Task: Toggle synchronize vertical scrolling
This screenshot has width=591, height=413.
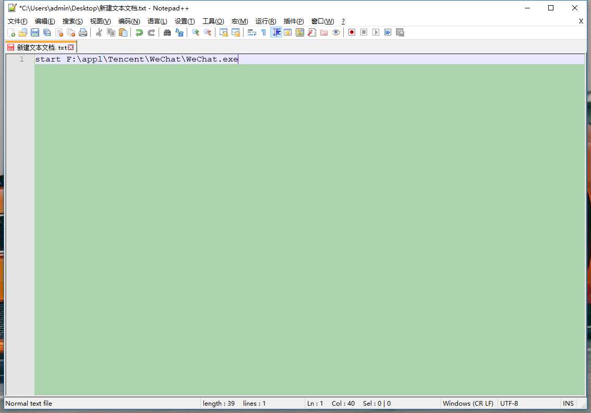Action: point(223,32)
